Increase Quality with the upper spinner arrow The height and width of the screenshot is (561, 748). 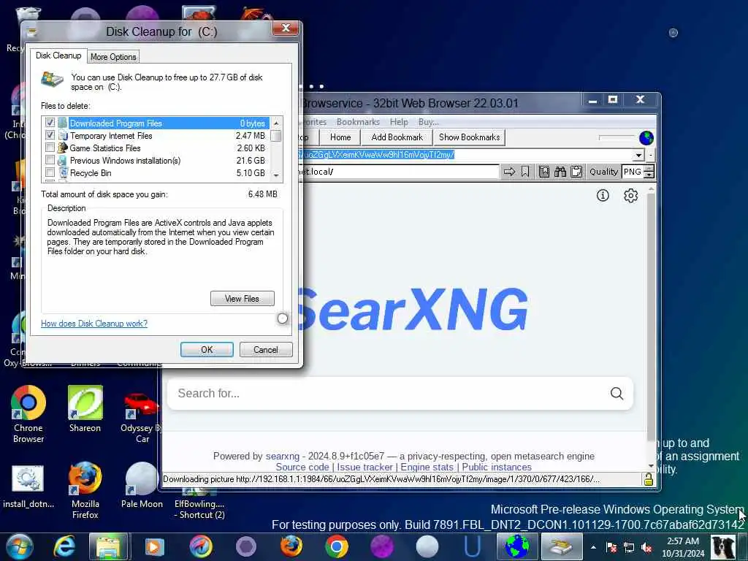click(x=649, y=169)
